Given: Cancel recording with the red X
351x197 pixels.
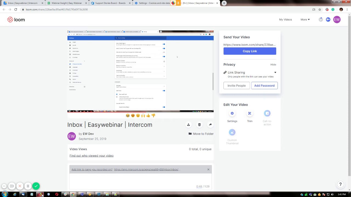Looking at the screenshot, I should tap(20, 186).
